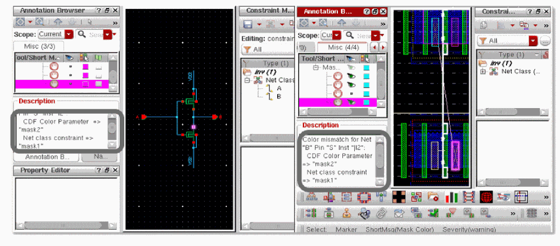Click the red-black-green bars toolbar icon

(x=451, y=197)
